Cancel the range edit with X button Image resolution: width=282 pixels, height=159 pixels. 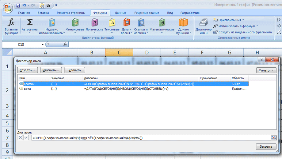pos(20,138)
